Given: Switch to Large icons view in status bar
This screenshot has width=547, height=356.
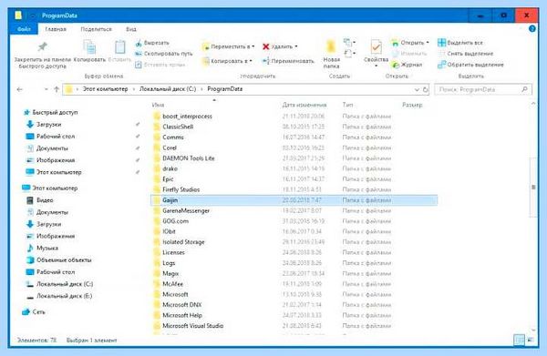Looking at the screenshot, I should pos(531,340).
